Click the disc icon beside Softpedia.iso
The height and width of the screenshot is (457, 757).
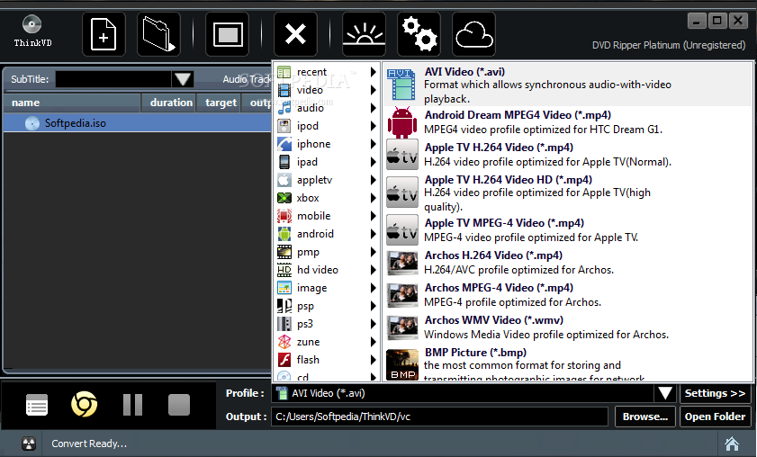pos(32,123)
